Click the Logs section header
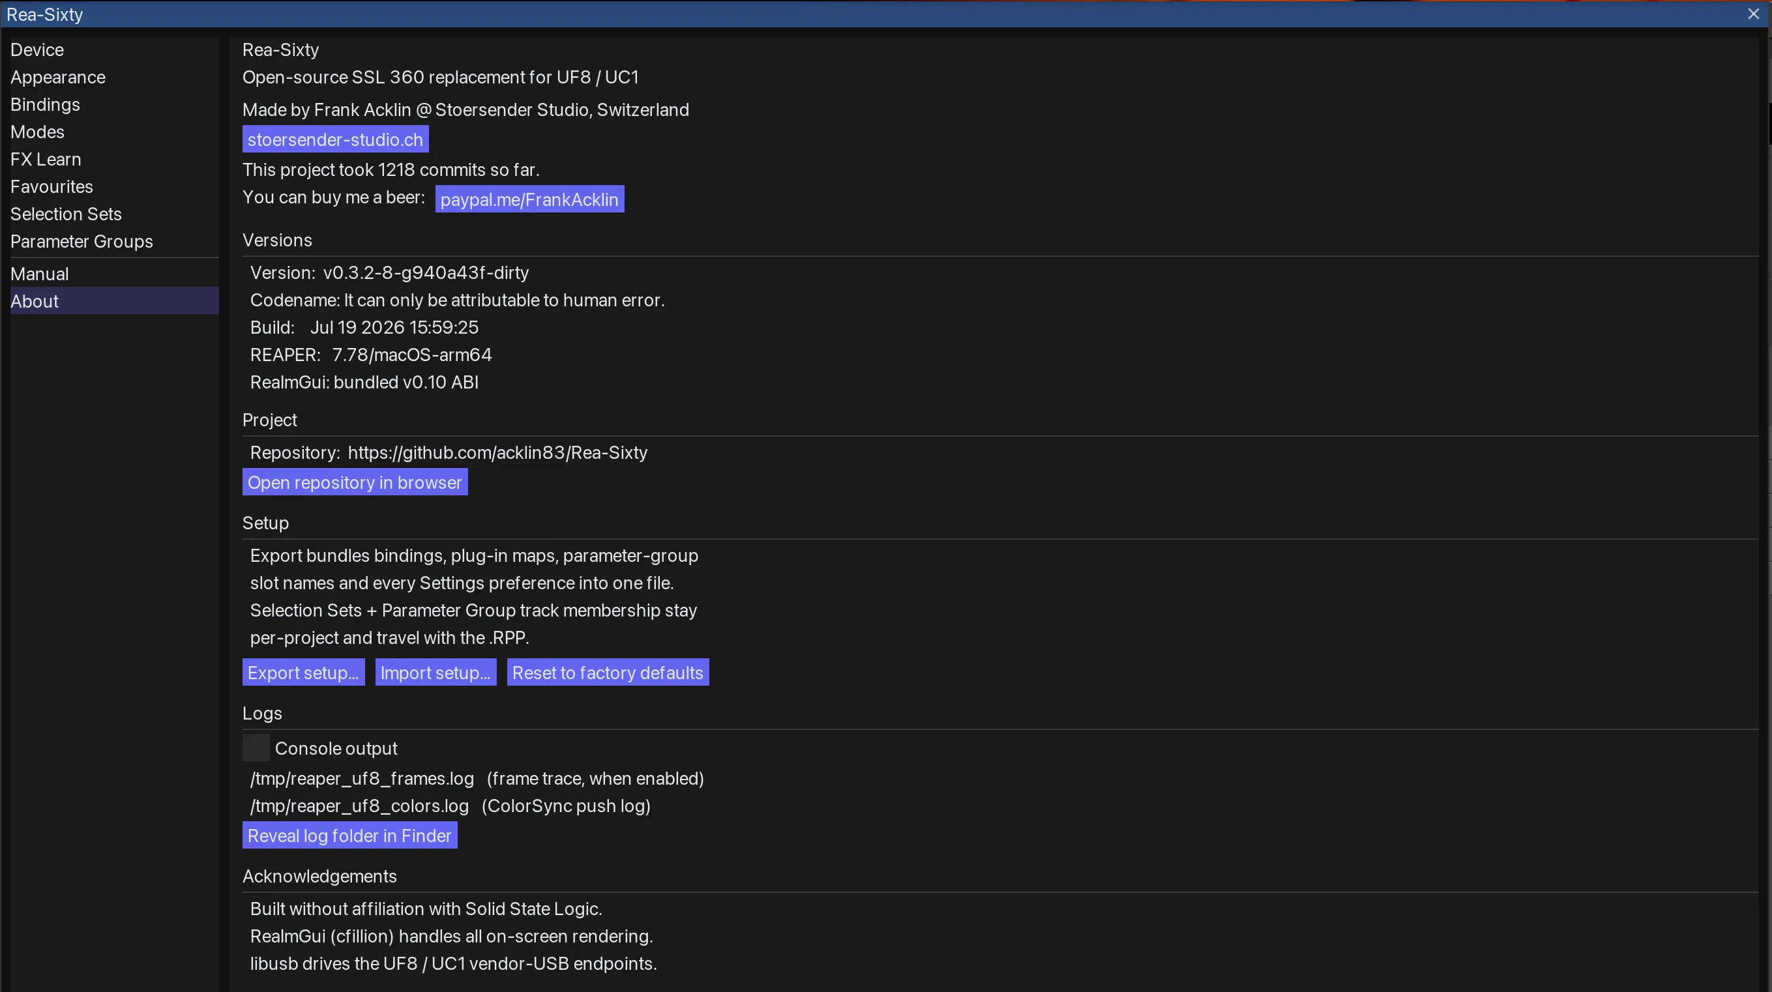This screenshot has height=992, width=1772. [262, 714]
